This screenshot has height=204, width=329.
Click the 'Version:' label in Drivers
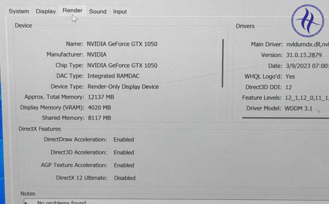(272, 55)
